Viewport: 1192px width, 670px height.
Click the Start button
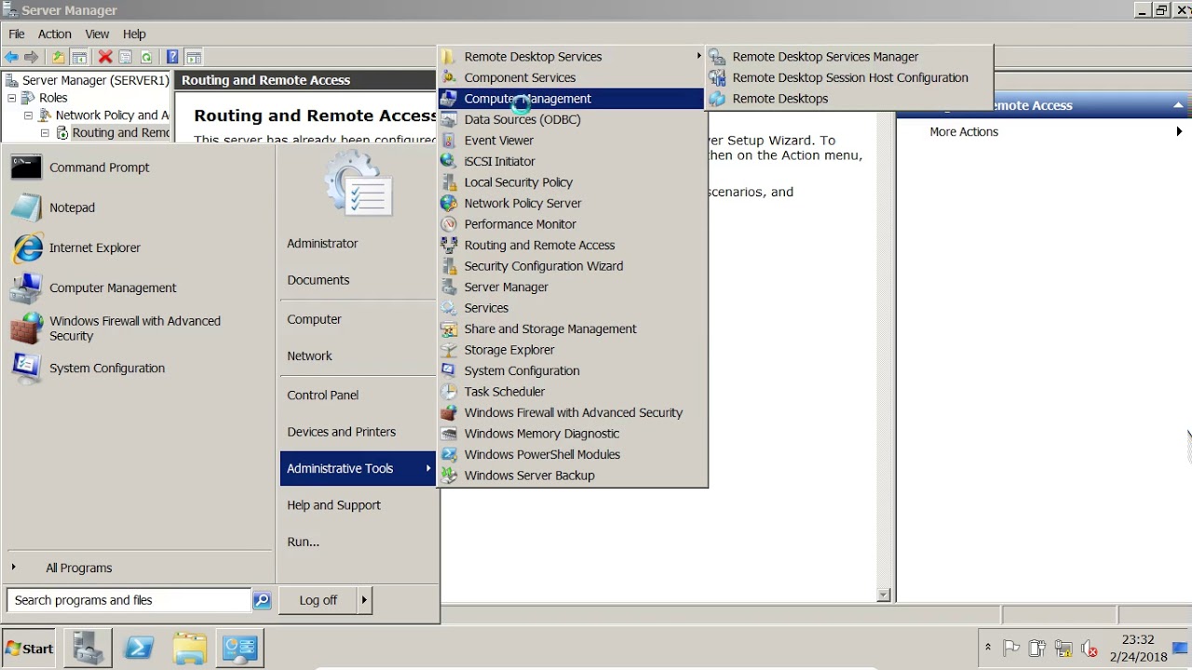tap(30, 649)
